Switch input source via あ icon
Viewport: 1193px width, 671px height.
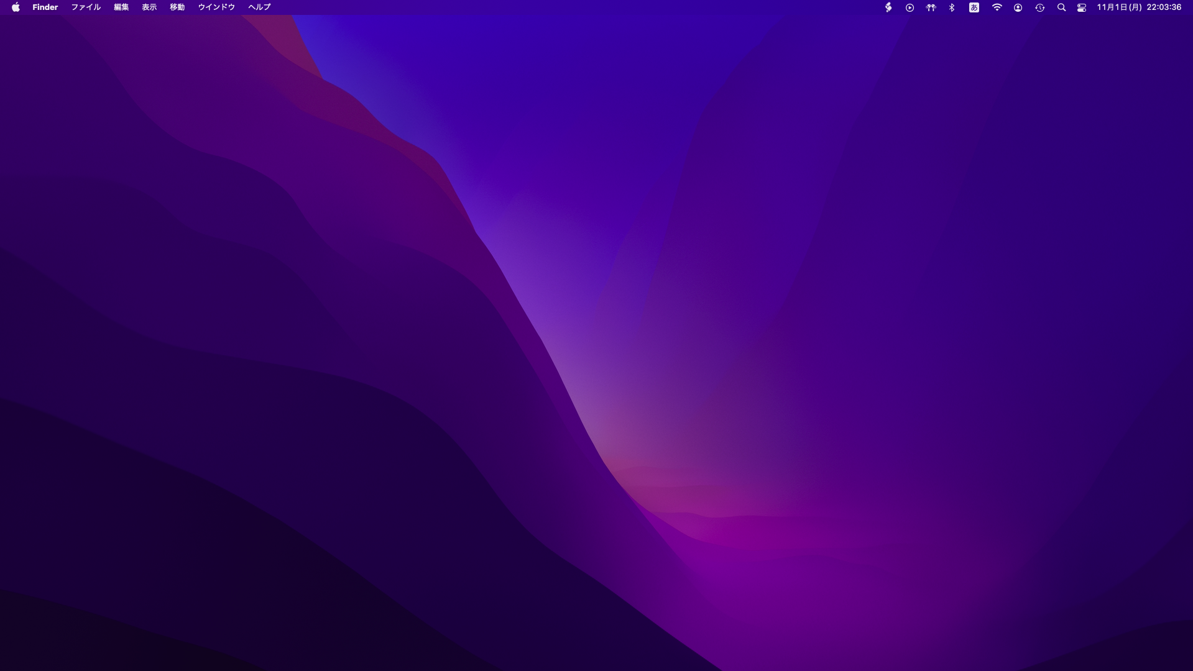click(x=974, y=7)
